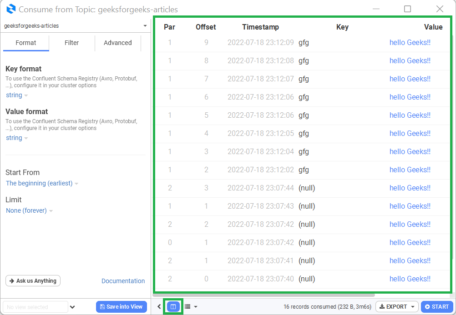
Task: Click the horizontal scrollbar under records
Action: [264, 295]
